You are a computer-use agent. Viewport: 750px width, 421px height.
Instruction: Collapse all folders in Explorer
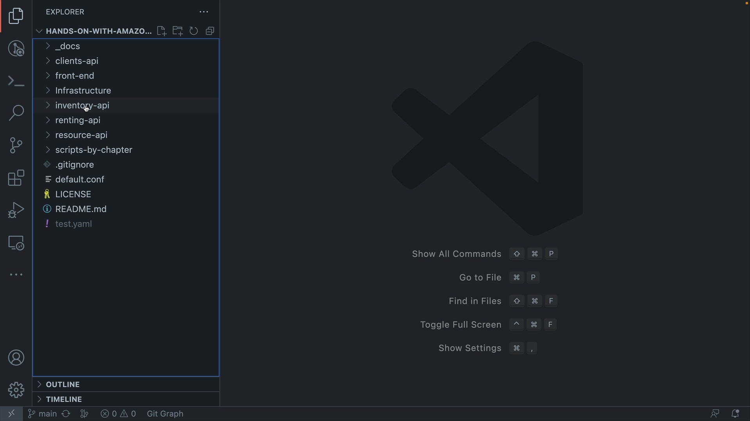[x=210, y=31]
